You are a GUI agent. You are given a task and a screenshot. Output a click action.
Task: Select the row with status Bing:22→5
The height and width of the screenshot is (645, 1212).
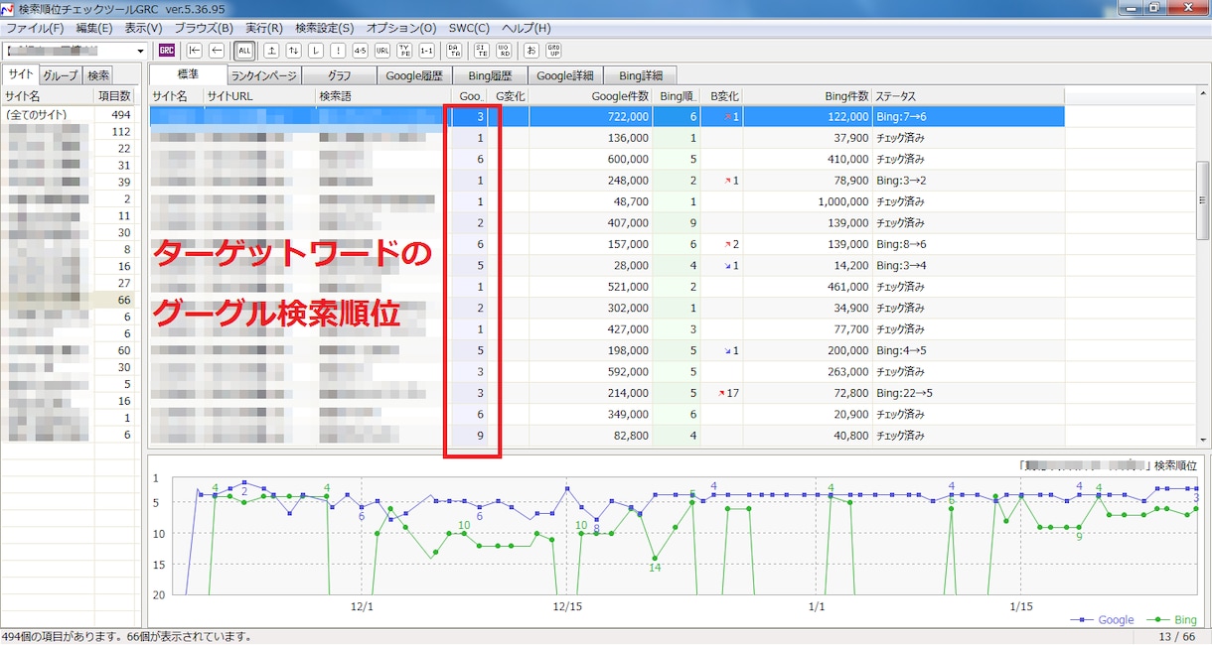coord(607,393)
